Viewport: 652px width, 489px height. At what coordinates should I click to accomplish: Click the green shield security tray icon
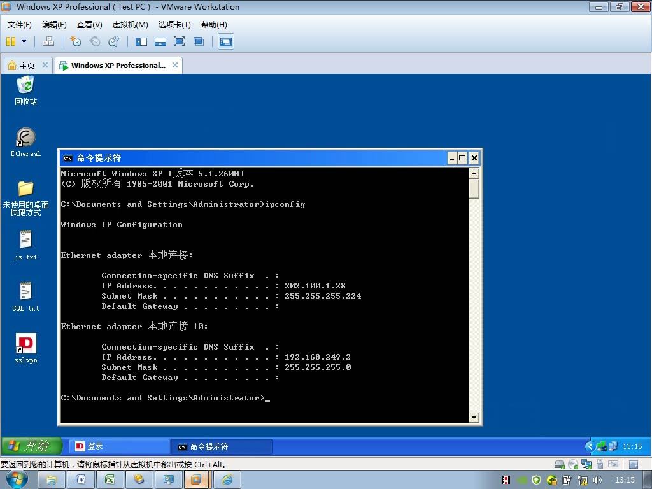[536, 480]
